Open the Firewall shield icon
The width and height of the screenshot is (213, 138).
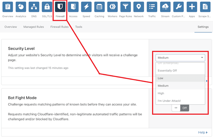coord(60,7)
